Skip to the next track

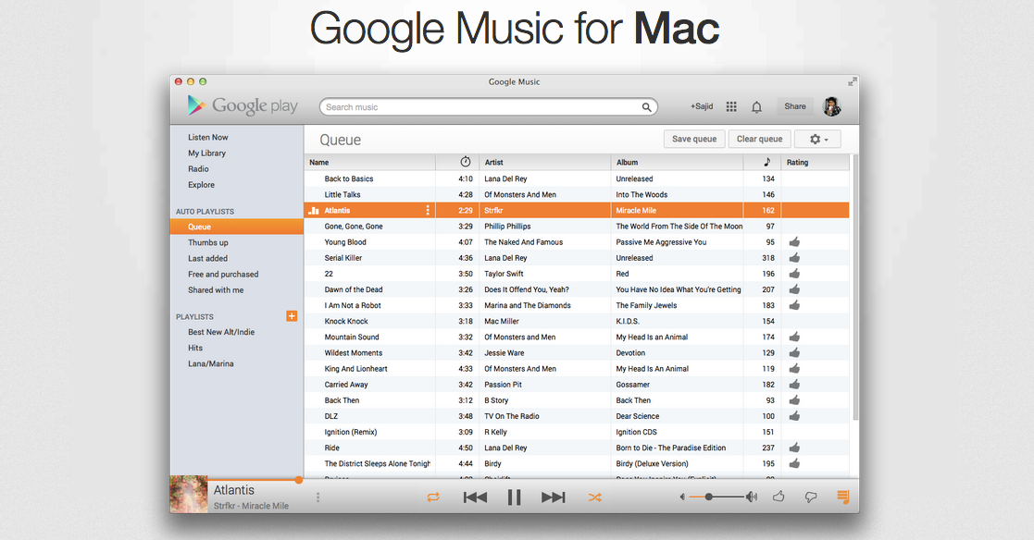tap(553, 497)
